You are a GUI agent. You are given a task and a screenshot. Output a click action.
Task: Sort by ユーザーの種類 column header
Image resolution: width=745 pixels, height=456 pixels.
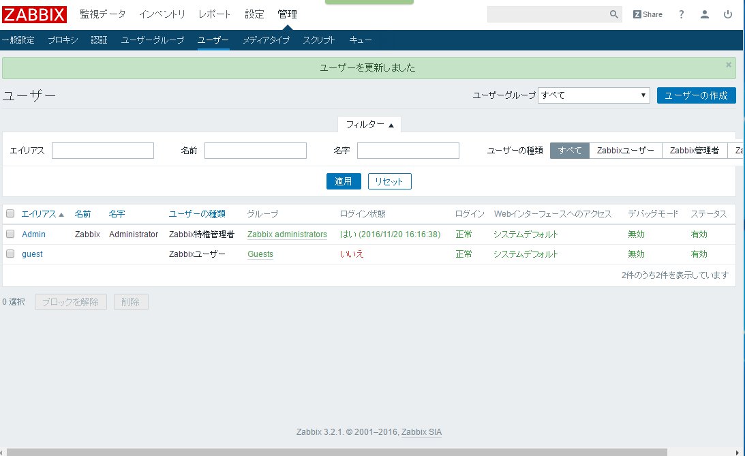pos(197,214)
